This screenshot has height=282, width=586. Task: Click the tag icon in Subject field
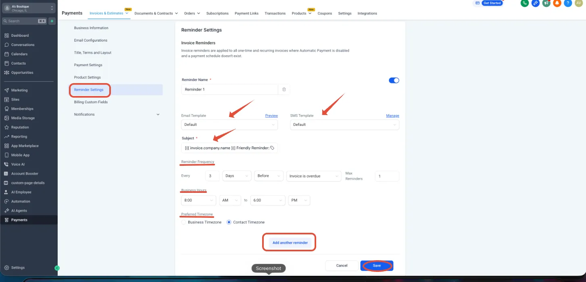(272, 148)
